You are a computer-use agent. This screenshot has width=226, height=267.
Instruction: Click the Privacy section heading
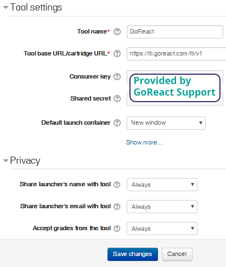(25, 160)
